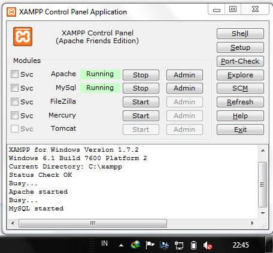273x253 pixels.
Task: Open Apache Admin page
Action: [184, 75]
